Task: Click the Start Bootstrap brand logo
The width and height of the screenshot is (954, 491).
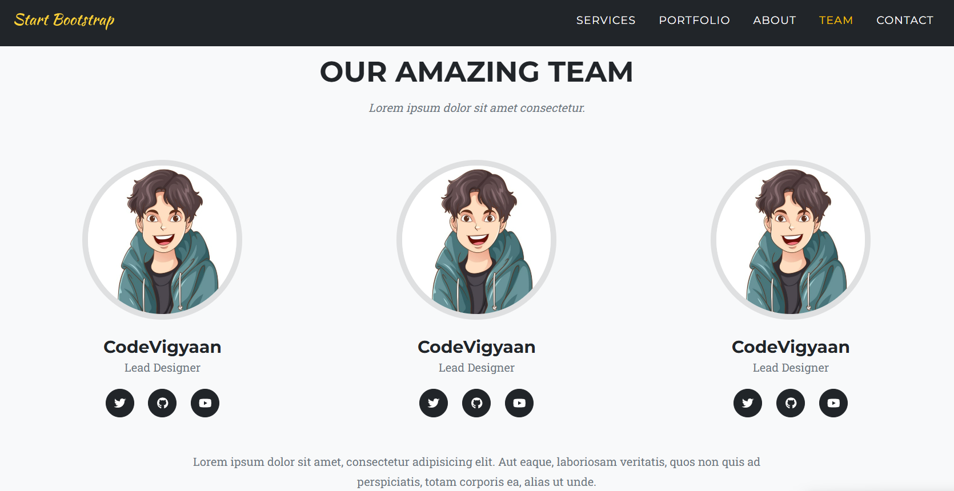Action: pos(65,21)
